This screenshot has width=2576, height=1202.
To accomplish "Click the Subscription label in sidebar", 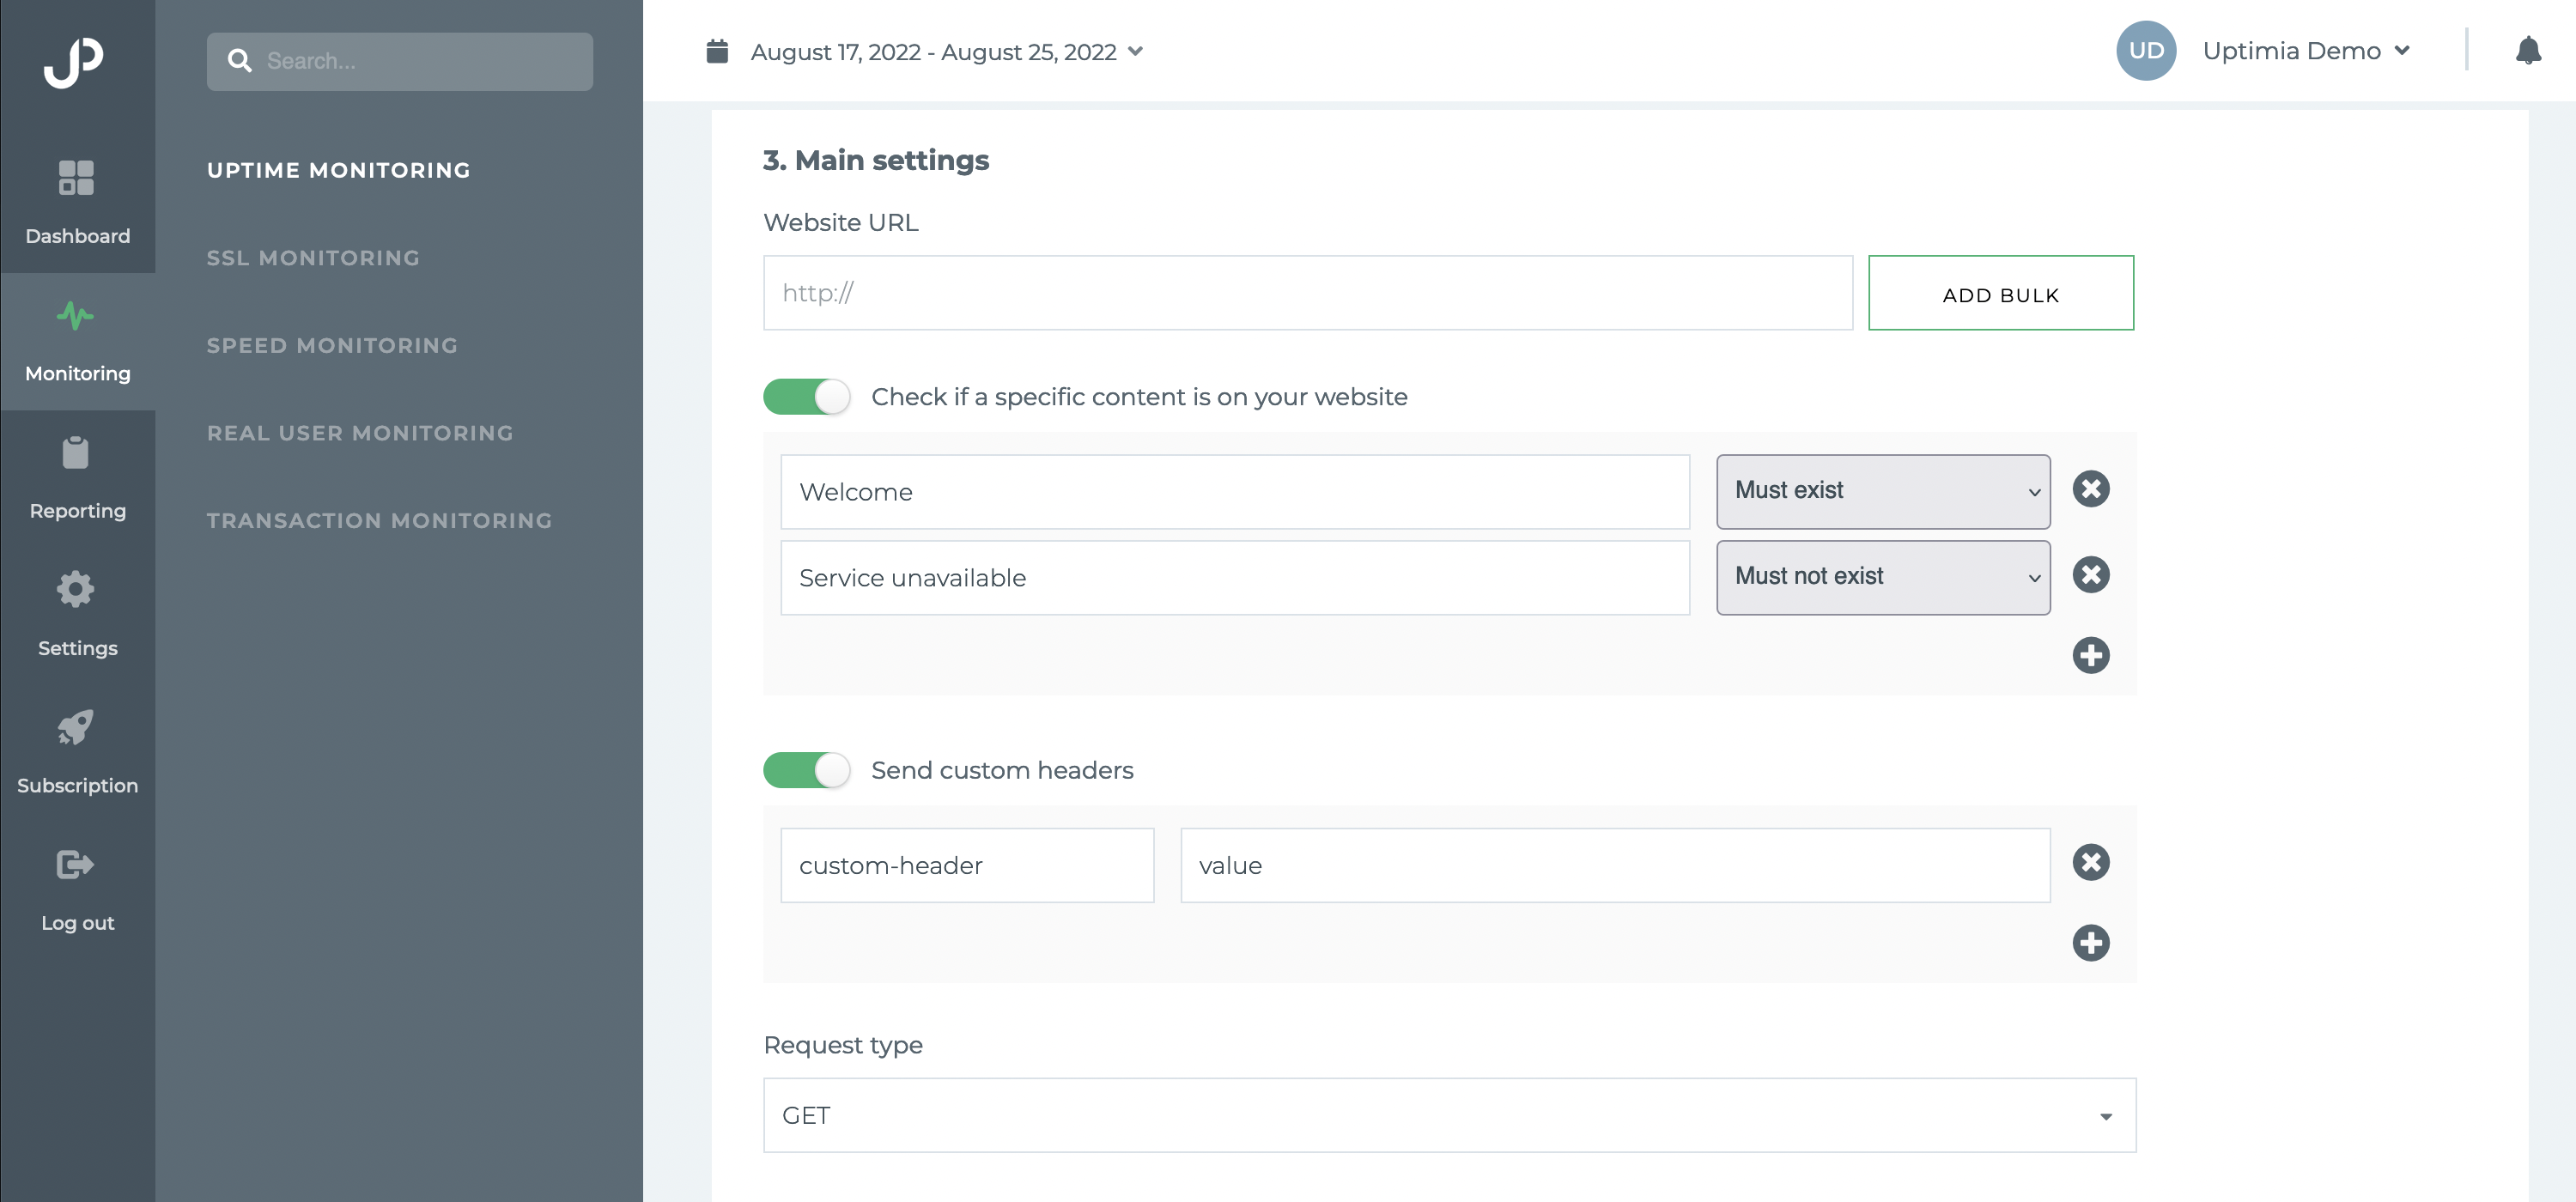I will 77,786.
